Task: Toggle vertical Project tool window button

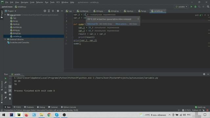Action: click(x=2, y=14)
